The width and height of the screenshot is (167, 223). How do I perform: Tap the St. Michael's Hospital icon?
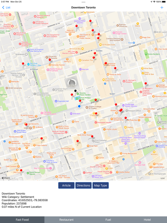click(124, 81)
